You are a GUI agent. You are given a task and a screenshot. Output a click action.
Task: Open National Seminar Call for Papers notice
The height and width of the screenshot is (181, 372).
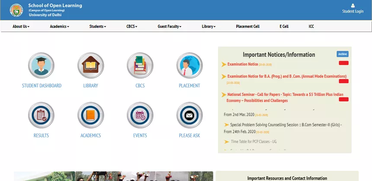(x=285, y=97)
